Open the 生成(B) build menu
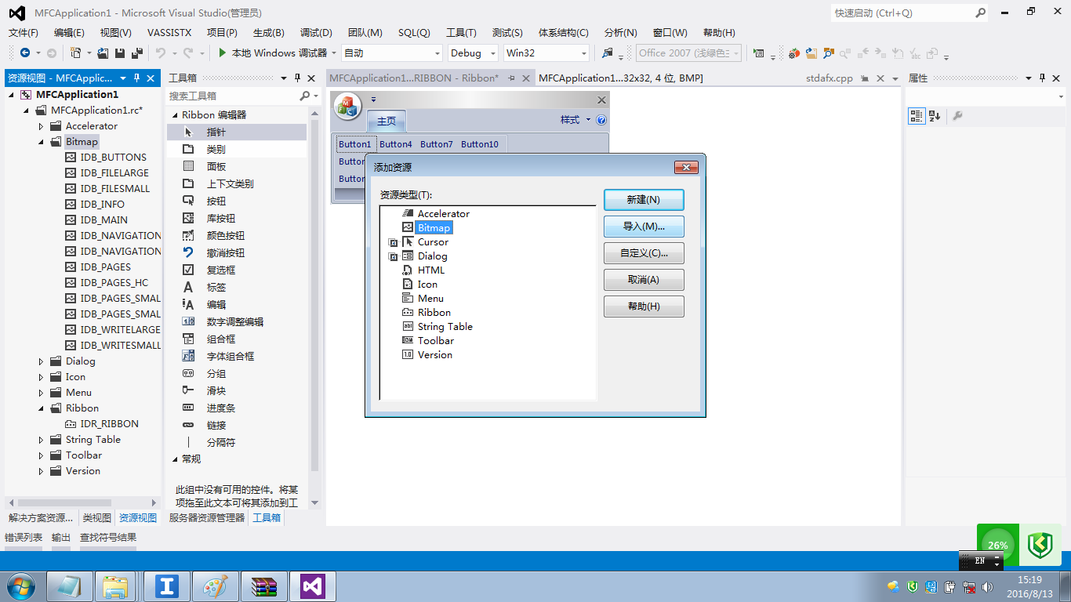Viewport: 1071px width, 602px height. (268, 32)
